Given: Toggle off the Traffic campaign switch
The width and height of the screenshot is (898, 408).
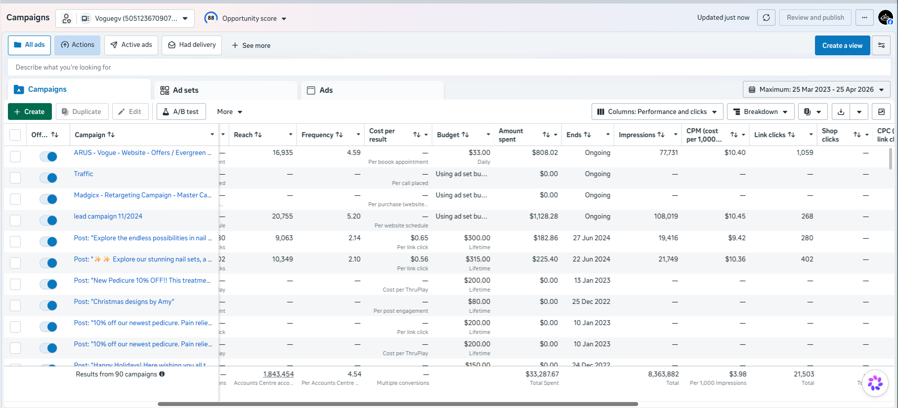Looking at the screenshot, I should click(x=48, y=178).
